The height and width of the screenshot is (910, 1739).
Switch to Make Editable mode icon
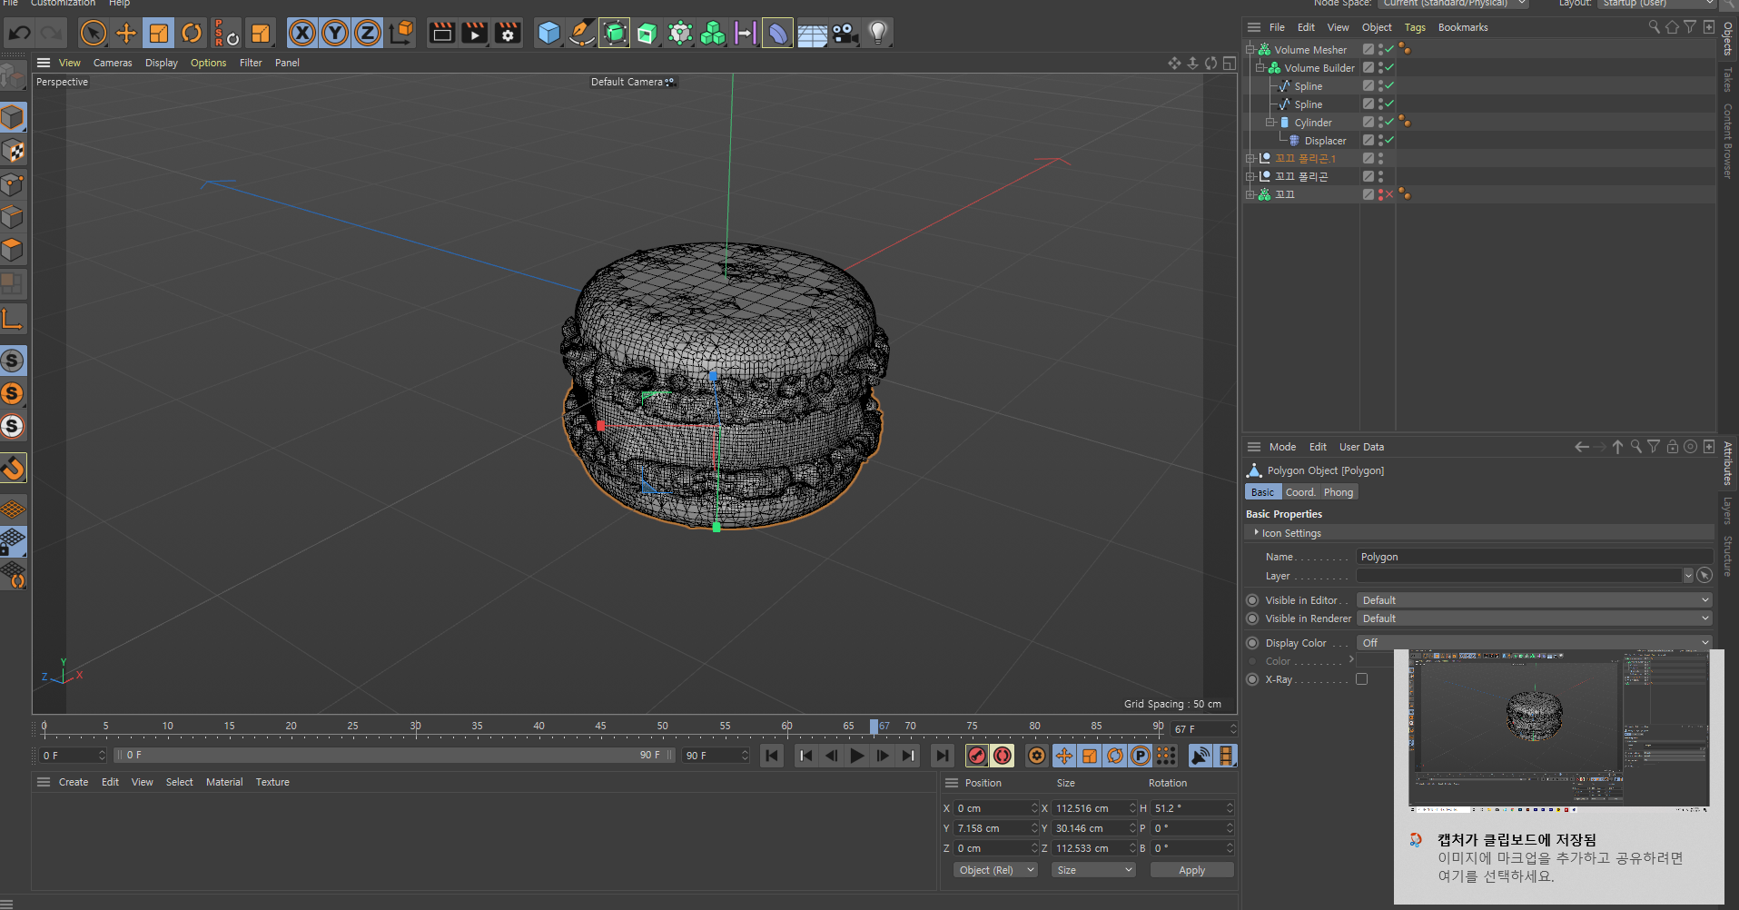pos(13,77)
